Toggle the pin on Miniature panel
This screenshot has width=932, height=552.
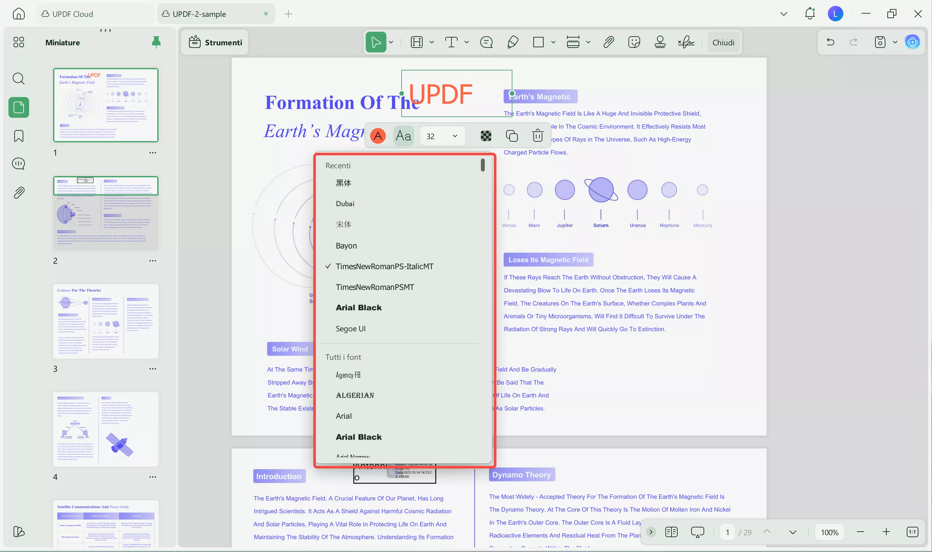click(x=156, y=42)
